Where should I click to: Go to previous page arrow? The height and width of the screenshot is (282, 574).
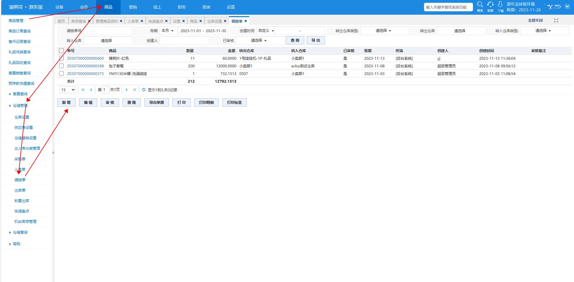[x=91, y=90]
